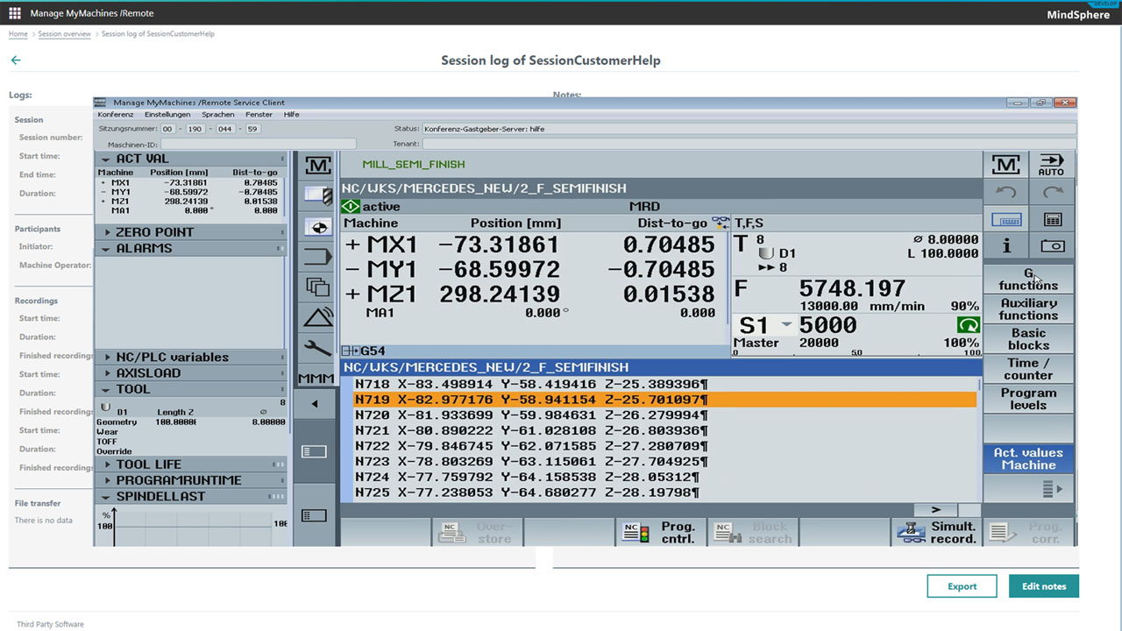Image resolution: width=1122 pixels, height=631 pixels.
Task: Click the wrench setup icon in sidebar
Action: (x=316, y=348)
